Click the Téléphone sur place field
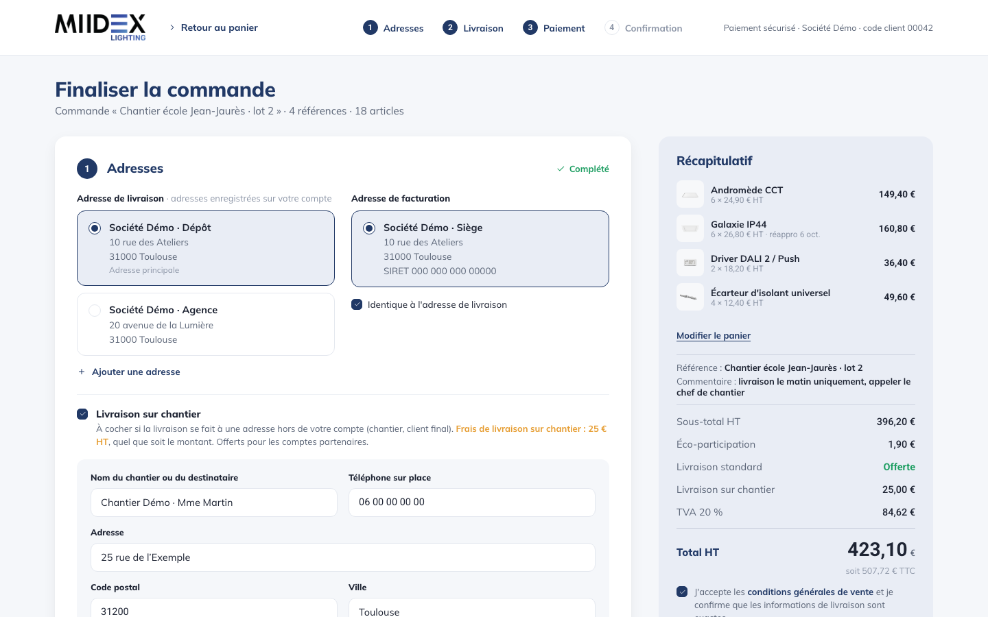The width and height of the screenshot is (988, 617). [472, 503]
